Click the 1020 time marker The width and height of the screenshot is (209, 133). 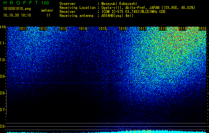click(202, 29)
